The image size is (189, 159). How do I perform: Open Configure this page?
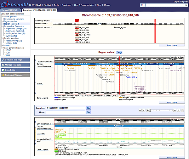(15, 60)
